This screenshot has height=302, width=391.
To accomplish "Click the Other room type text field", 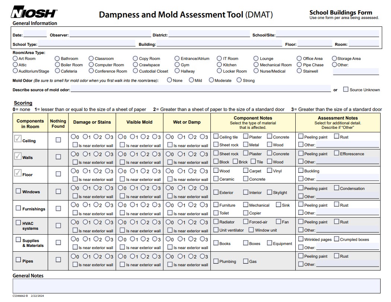I will [356, 71].
